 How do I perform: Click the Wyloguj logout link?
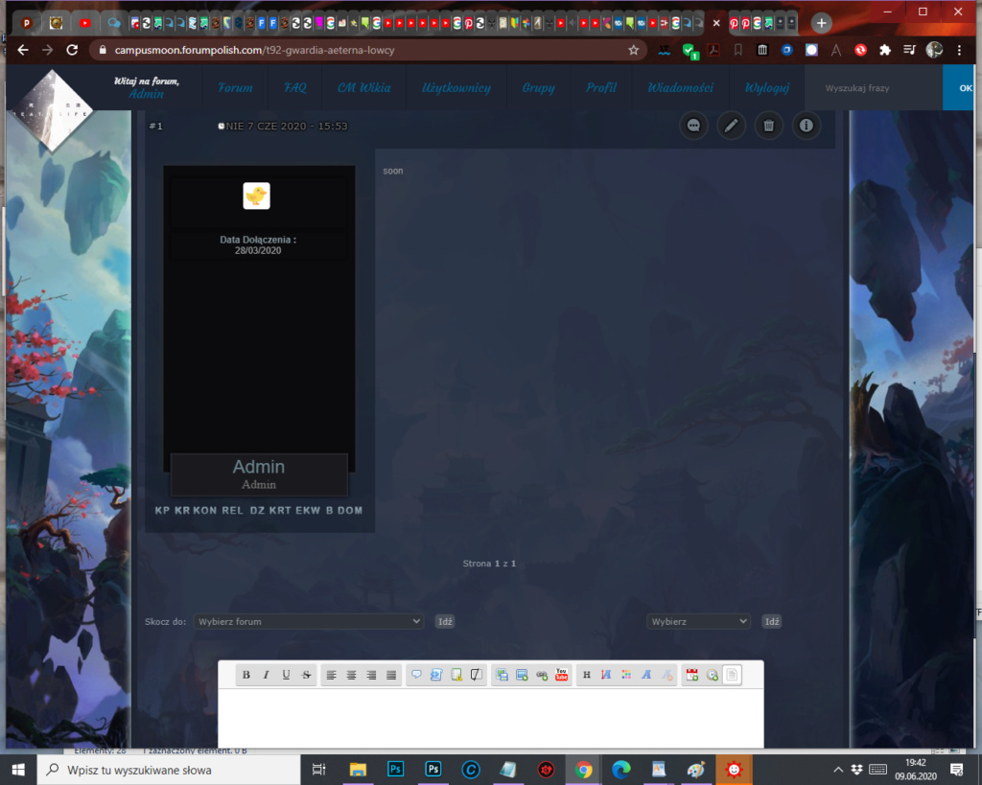tap(767, 87)
